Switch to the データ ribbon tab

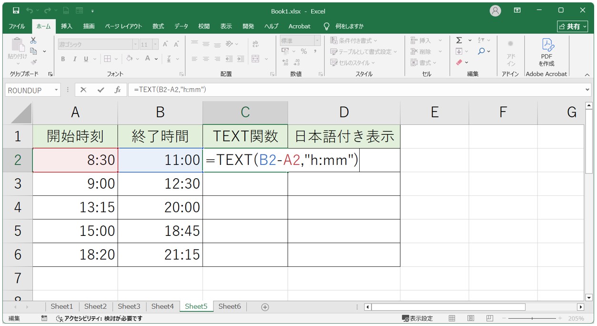click(181, 27)
